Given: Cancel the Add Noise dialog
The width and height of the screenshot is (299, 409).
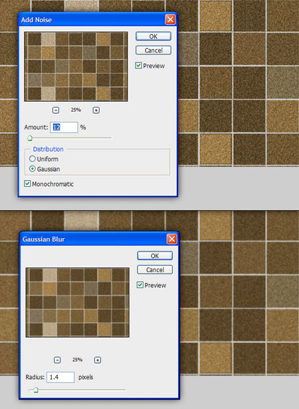Looking at the screenshot, I should coord(153,50).
